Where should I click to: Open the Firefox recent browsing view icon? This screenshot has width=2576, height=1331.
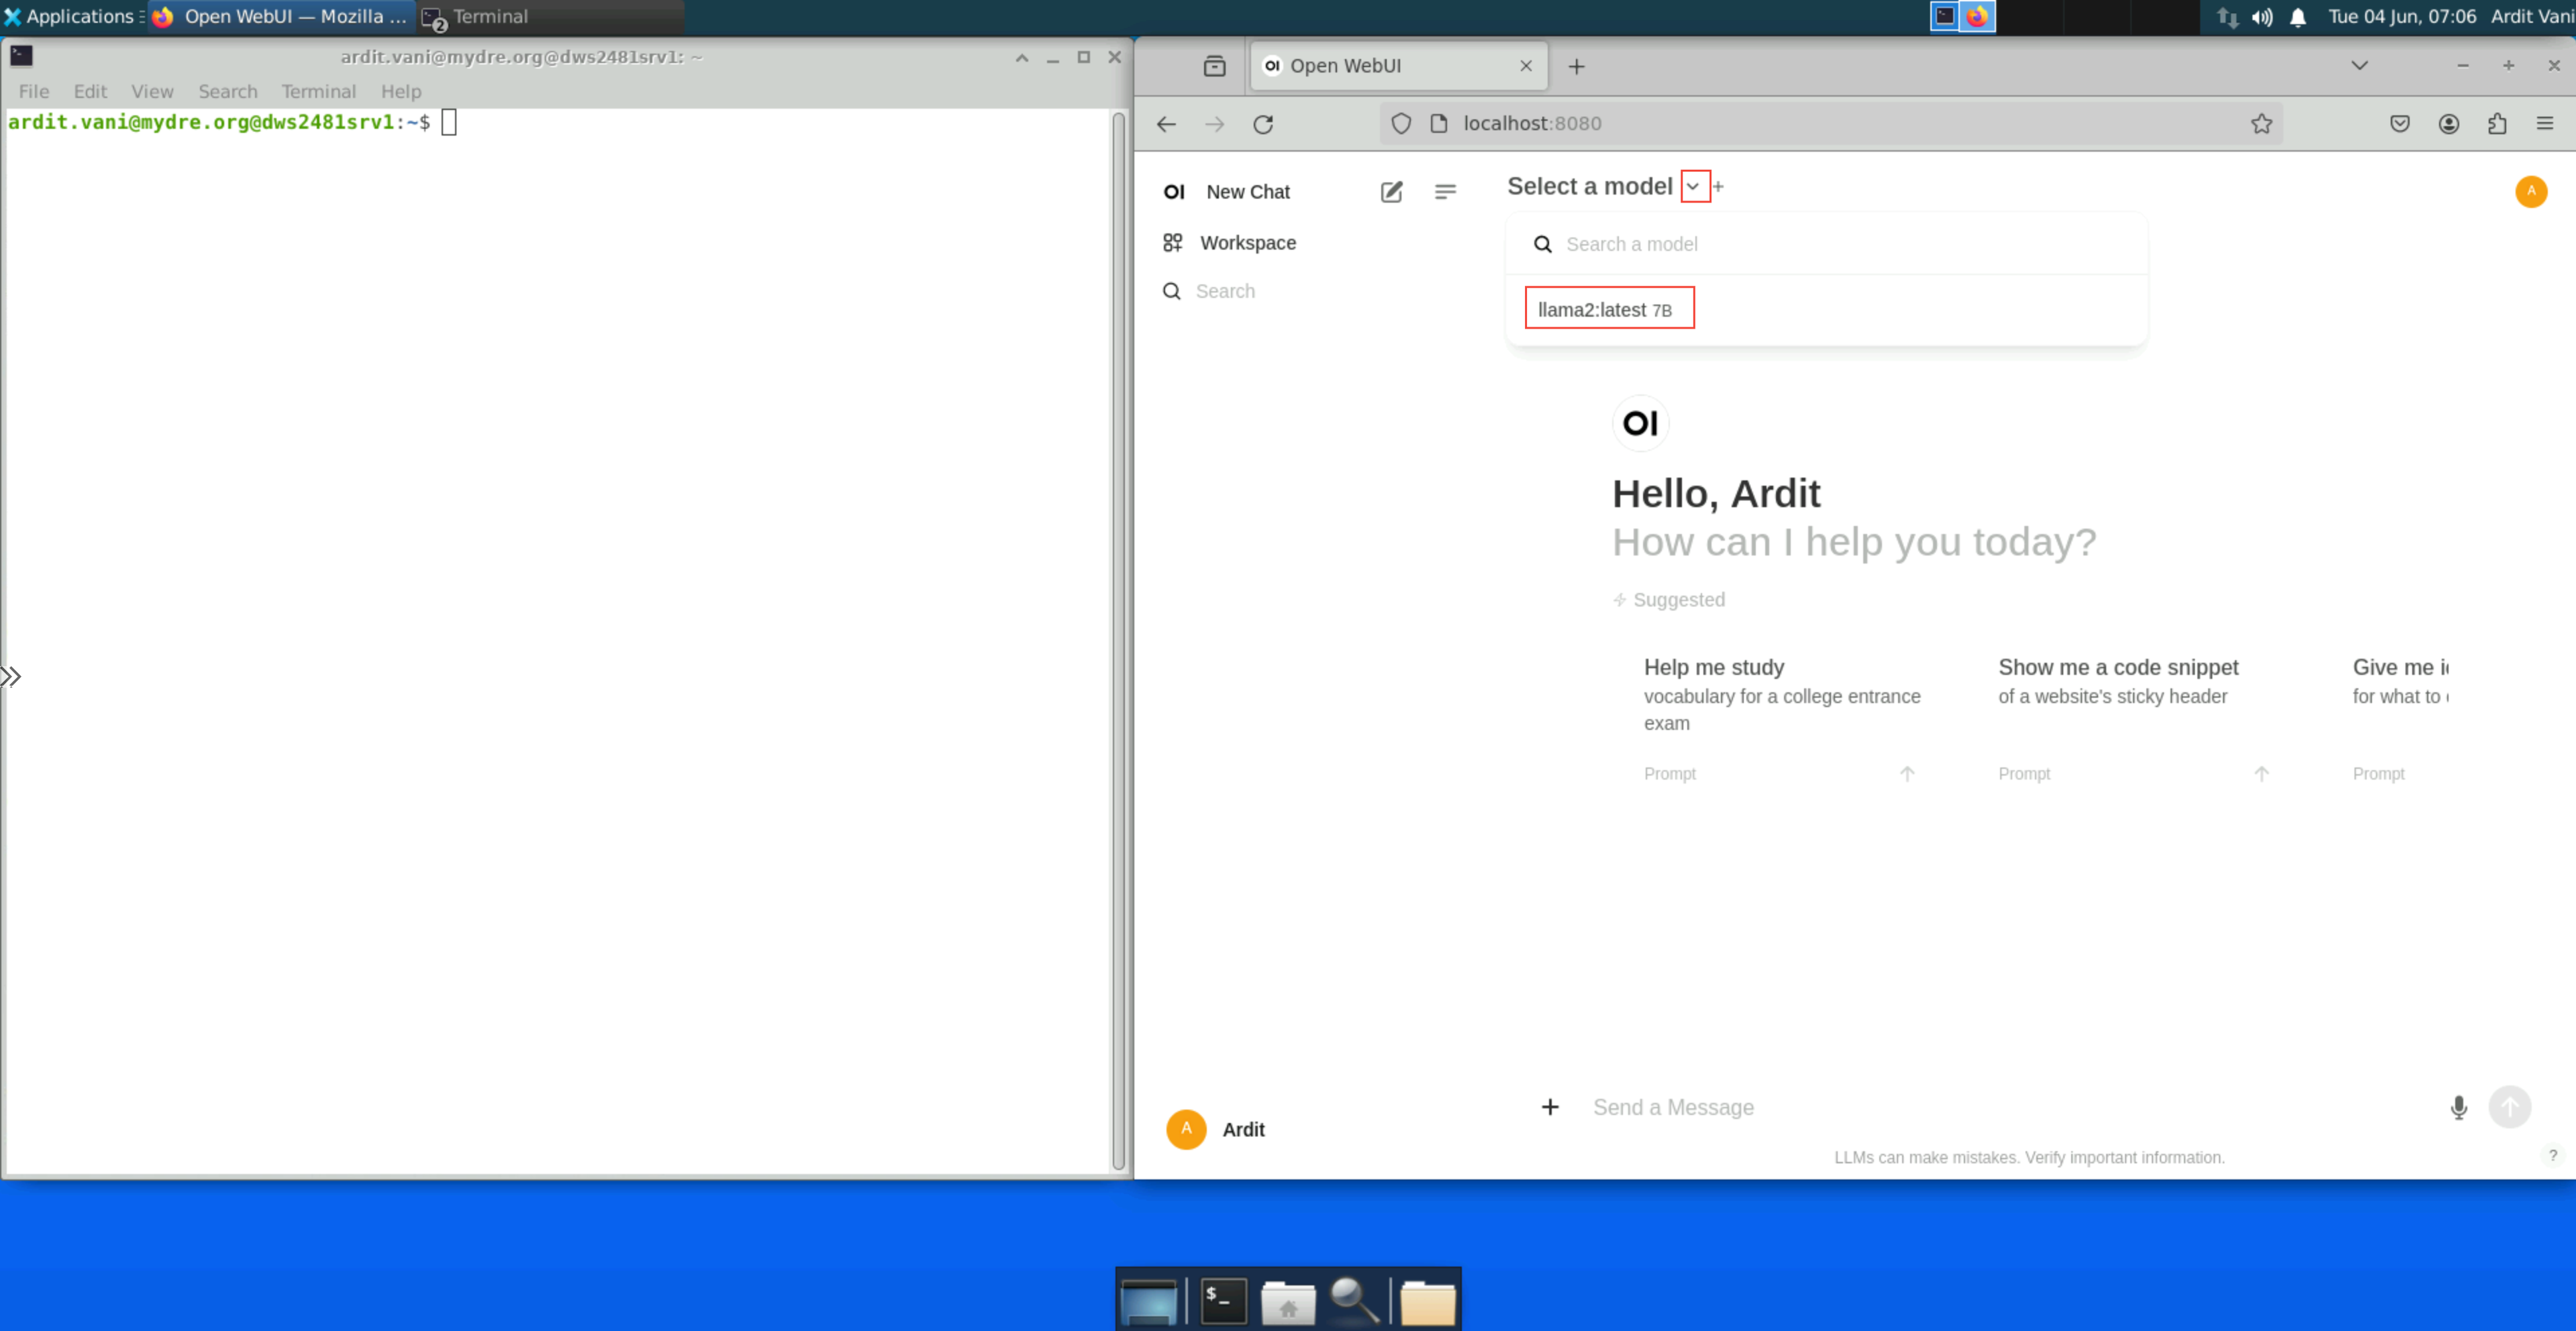1214,66
